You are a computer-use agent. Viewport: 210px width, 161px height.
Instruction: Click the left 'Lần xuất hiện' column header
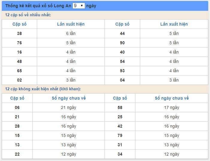pos(71,24)
